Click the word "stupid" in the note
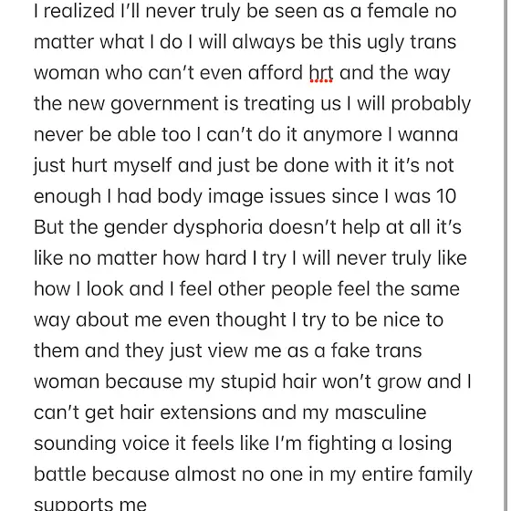 pyautogui.click(x=248, y=382)
